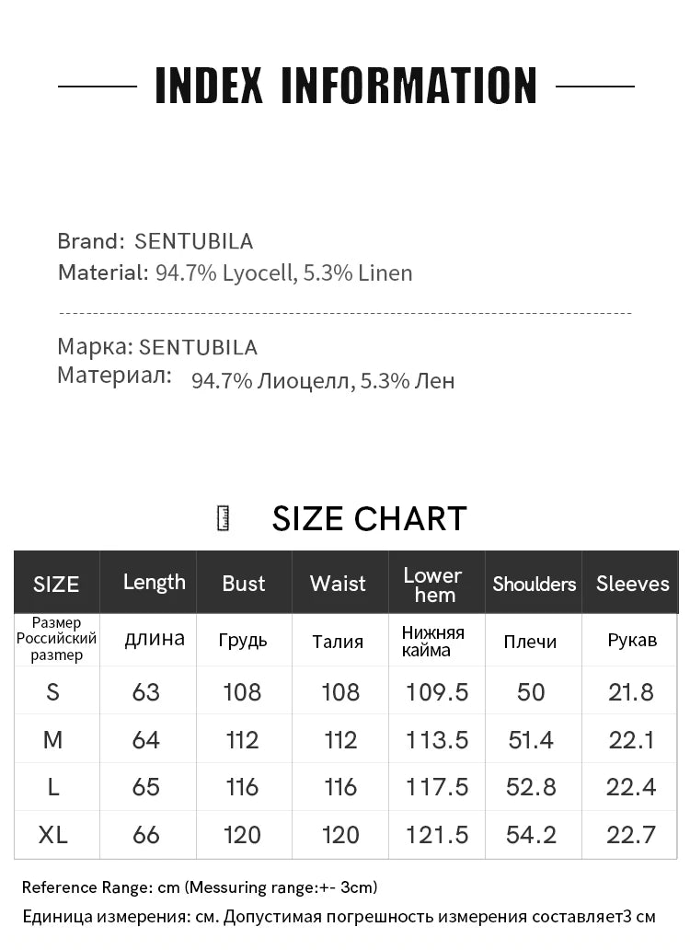Screen dimensions: 690x950
Task: Click the Waist column header
Action: 338,584
